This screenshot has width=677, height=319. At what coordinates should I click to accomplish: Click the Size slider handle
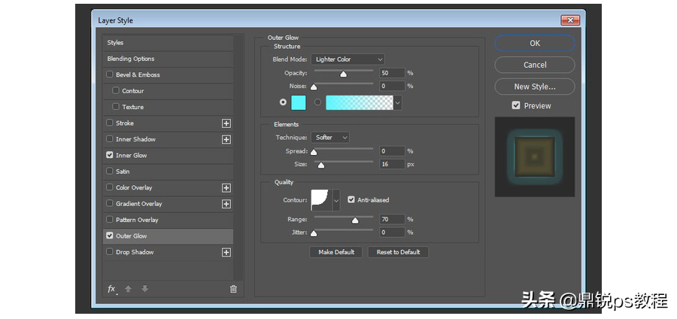pos(320,165)
